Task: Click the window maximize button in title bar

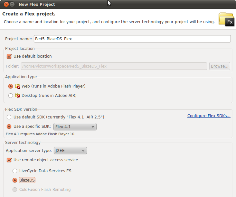Action: 12,5
